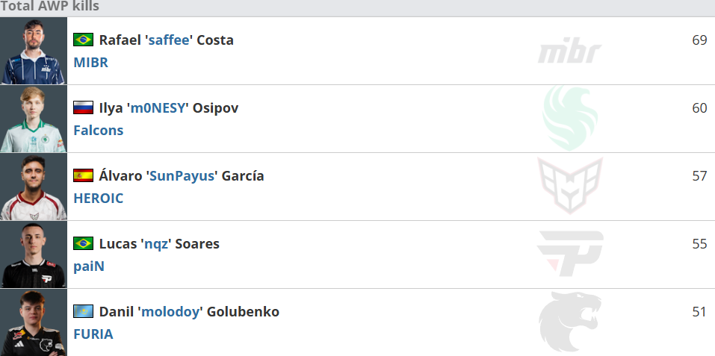Click the HEROIC team logo watermark
Screen dimensions: 715x356
pos(569,186)
